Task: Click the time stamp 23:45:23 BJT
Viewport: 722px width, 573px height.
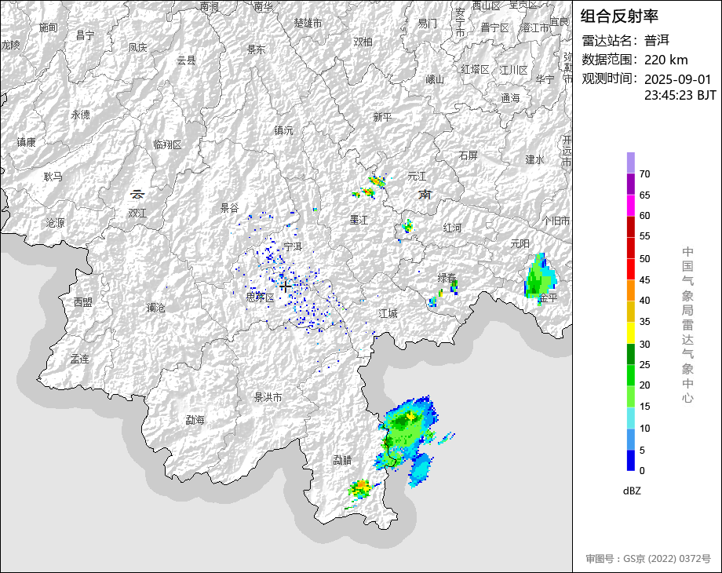Action: [x=680, y=95]
